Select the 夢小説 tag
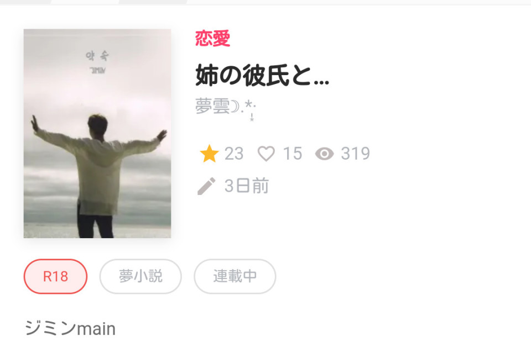The image size is (531, 358). coord(140,276)
